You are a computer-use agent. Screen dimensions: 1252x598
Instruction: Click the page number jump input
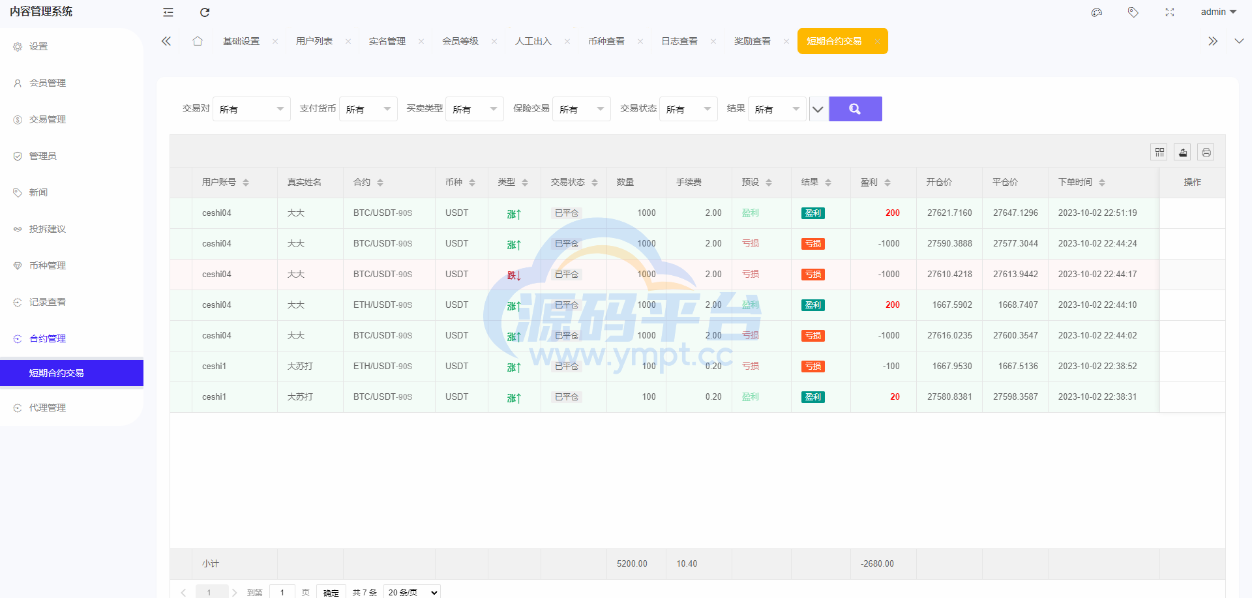pos(282,592)
